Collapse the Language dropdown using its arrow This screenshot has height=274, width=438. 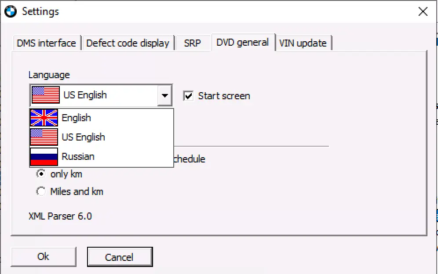point(164,95)
